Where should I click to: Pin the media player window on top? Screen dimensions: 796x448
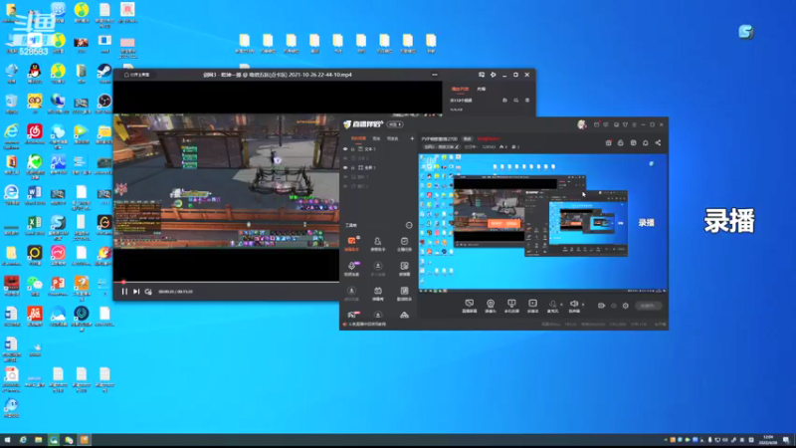493,75
